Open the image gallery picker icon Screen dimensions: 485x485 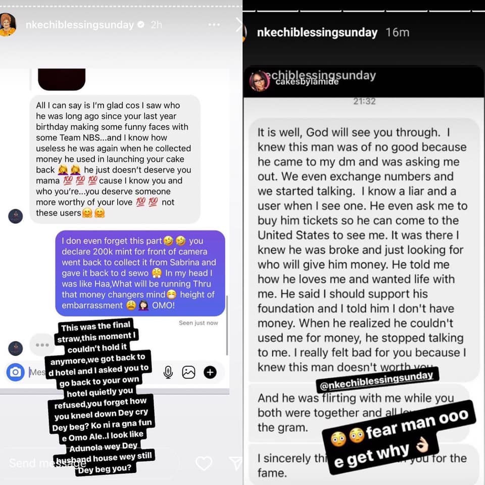188,372
